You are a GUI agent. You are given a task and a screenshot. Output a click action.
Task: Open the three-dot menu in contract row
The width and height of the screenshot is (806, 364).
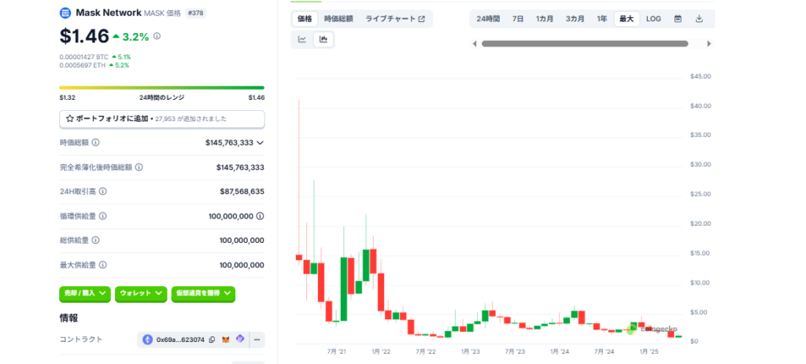click(257, 340)
